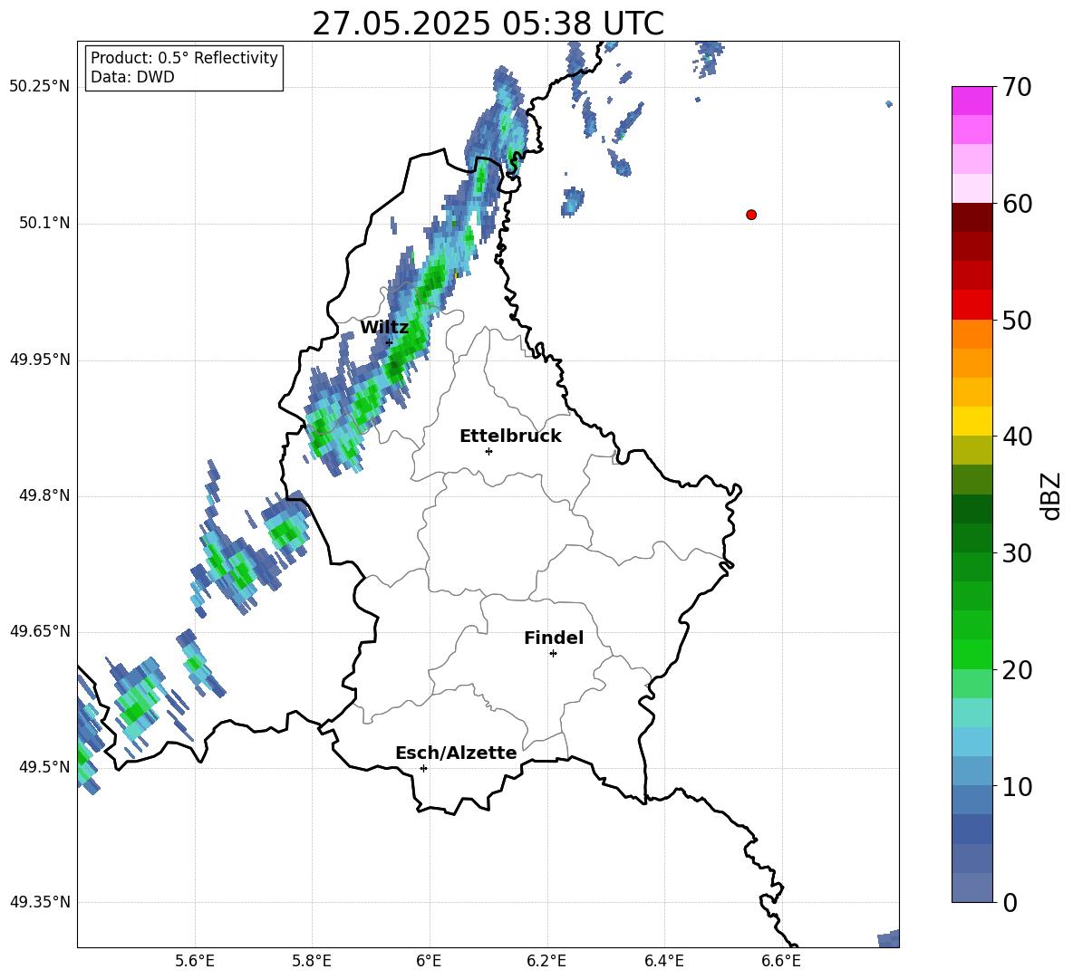Click the 6°E longitude label
The height and width of the screenshot is (979, 1073).
[429, 961]
